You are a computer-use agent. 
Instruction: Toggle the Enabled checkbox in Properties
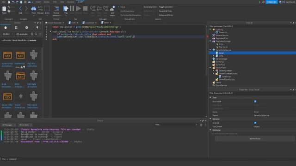click(255, 123)
